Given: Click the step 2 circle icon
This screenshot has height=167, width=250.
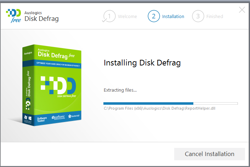Looking at the screenshot, I should point(154,16).
